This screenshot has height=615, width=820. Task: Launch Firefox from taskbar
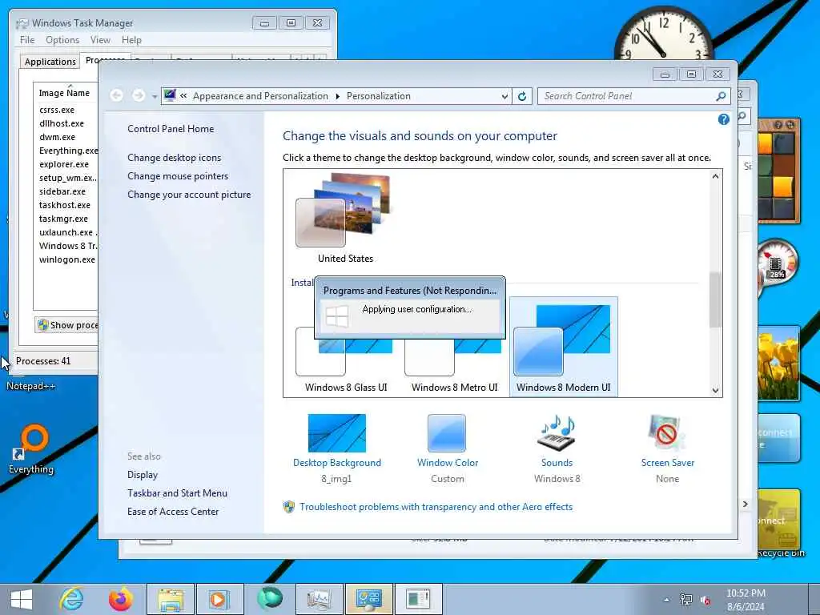[121, 599]
